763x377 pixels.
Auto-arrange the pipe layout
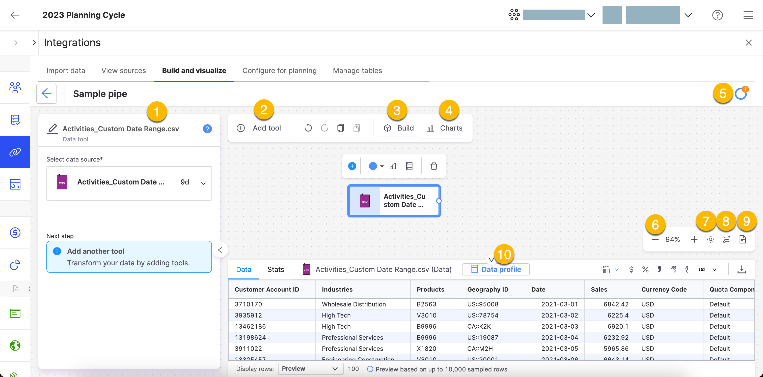click(727, 239)
